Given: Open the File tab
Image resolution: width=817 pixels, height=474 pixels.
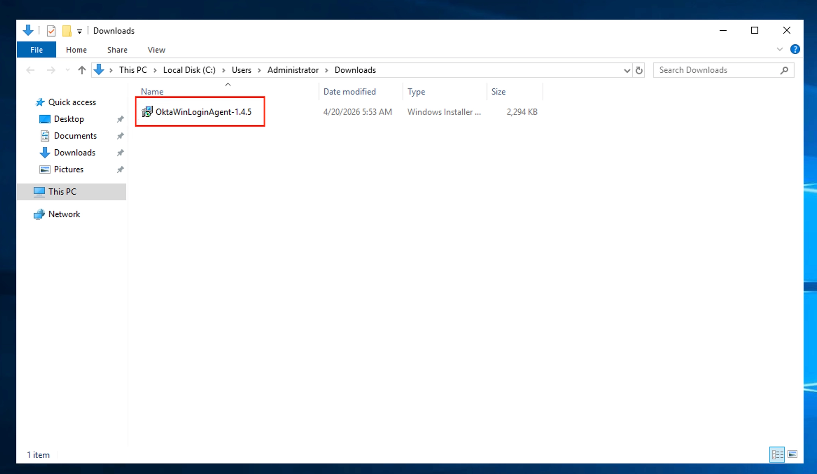Looking at the screenshot, I should (x=36, y=50).
